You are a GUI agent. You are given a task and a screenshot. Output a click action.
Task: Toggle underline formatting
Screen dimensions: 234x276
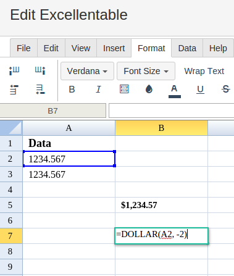[200, 90]
